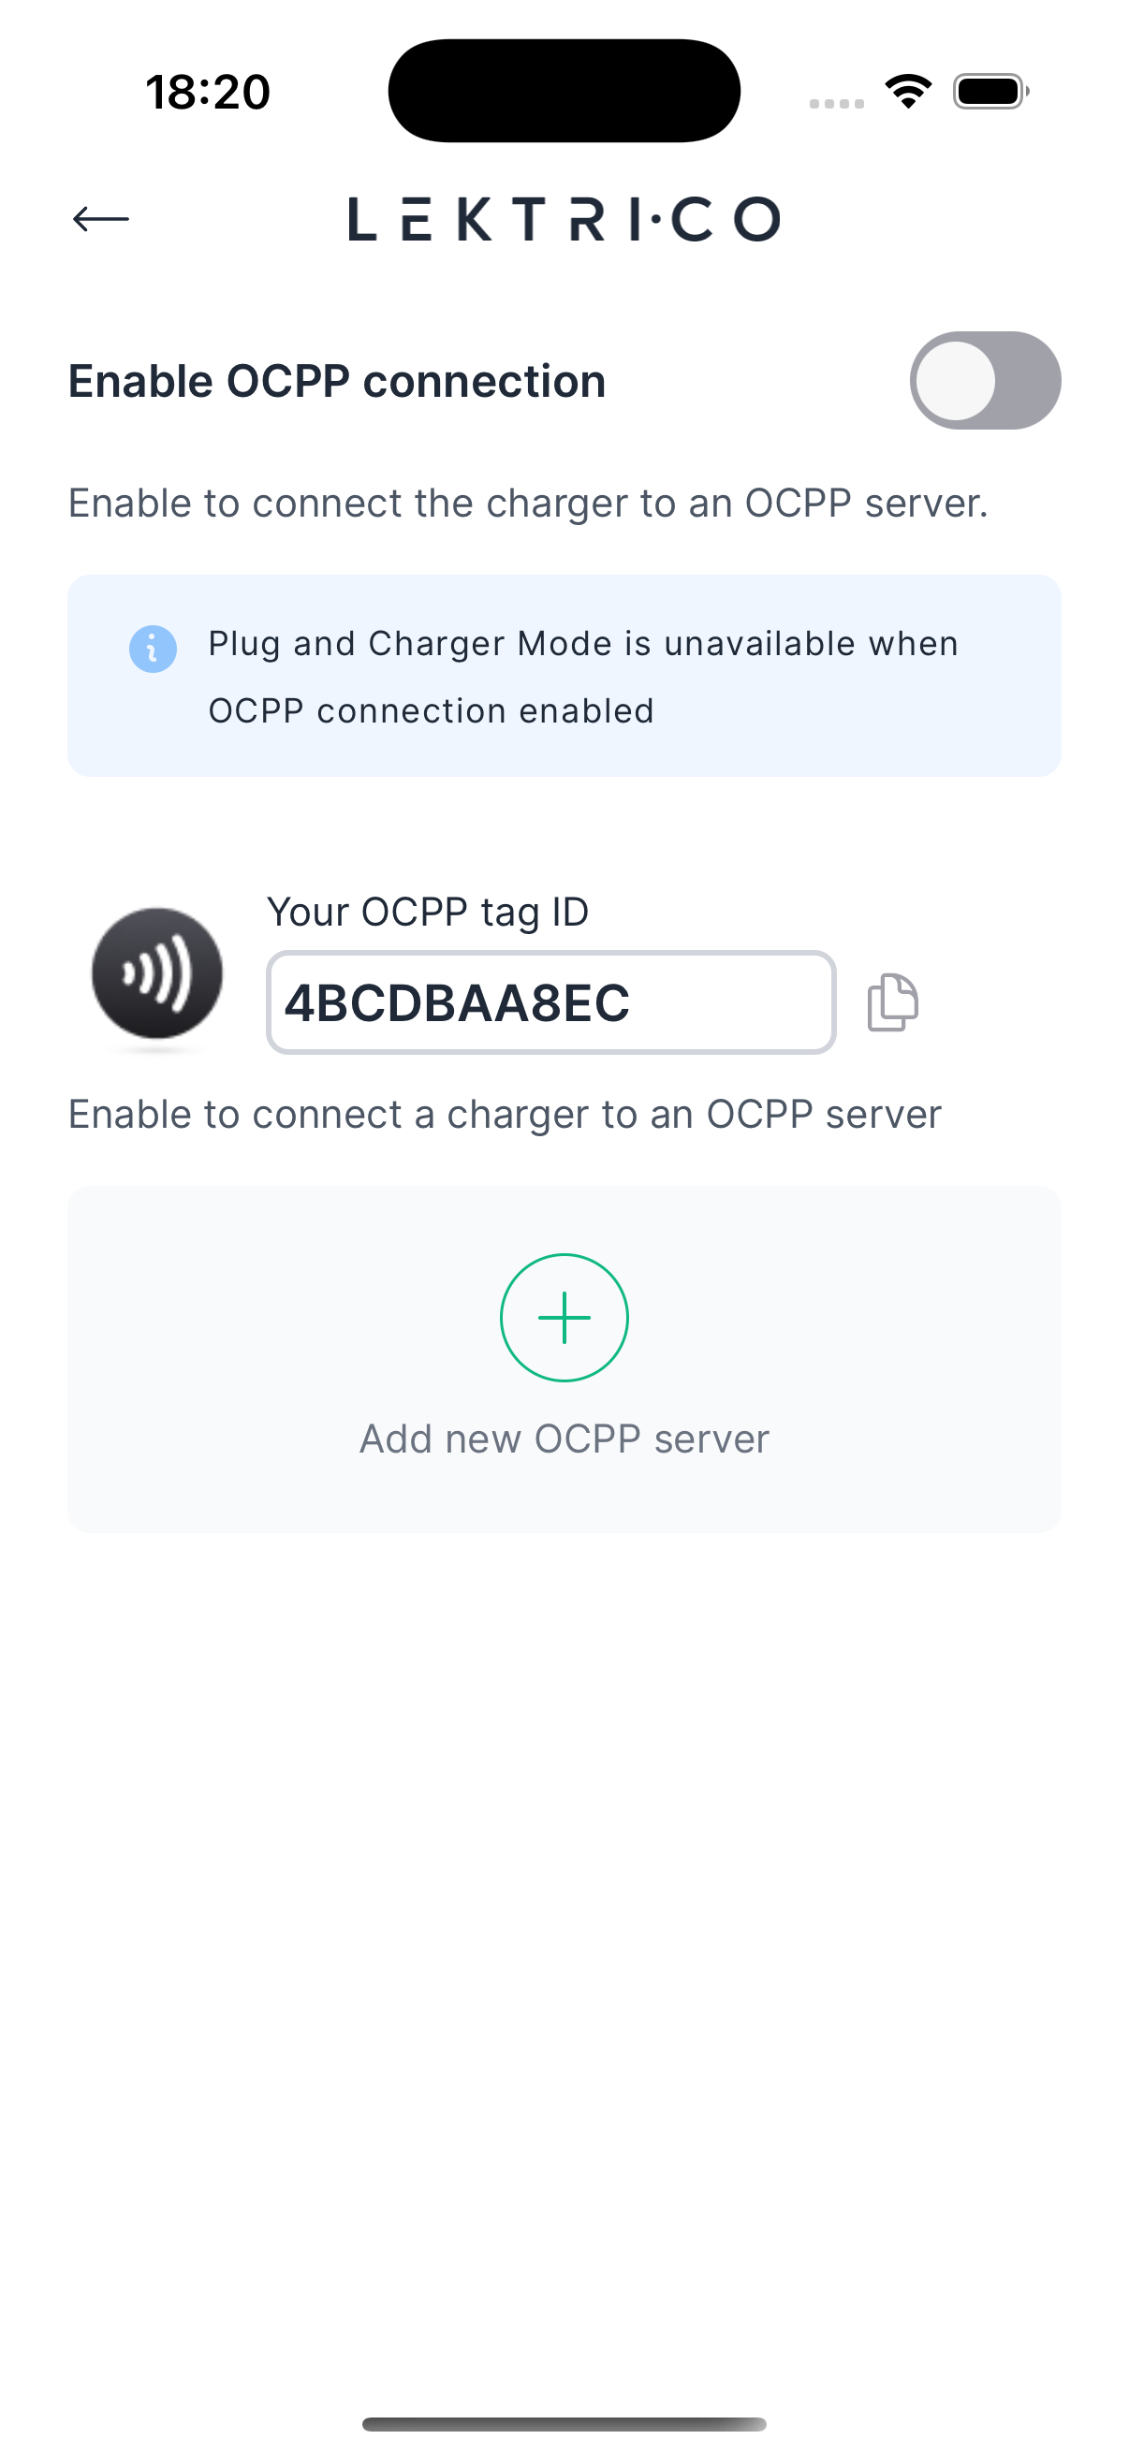Click the green plus circle icon
Screen dimensions: 1129x2454
pyautogui.click(x=564, y=1318)
